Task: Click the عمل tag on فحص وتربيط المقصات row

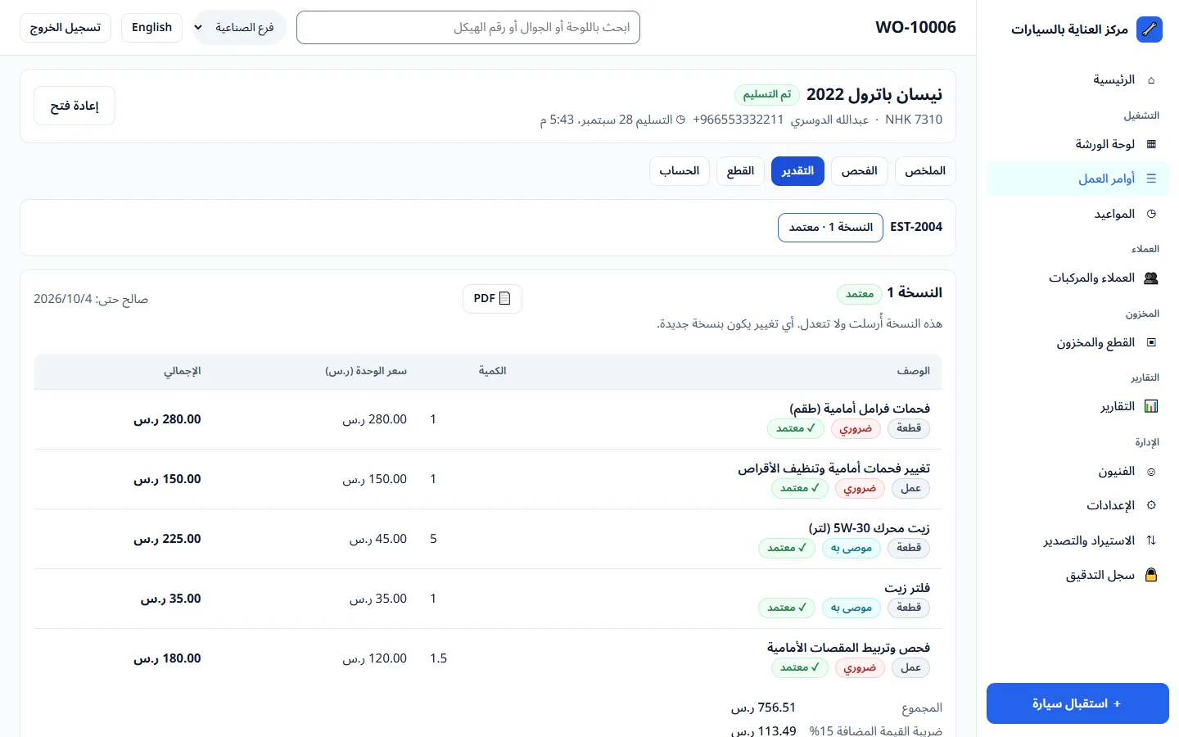Action: (910, 667)
